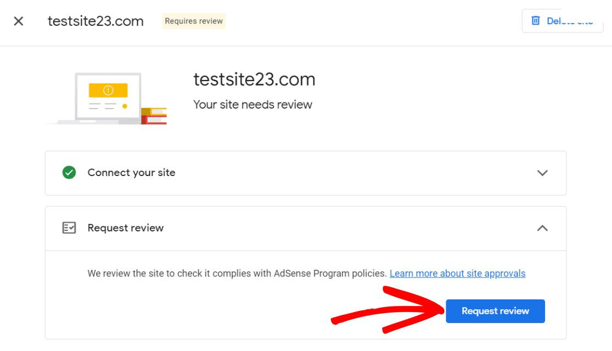Expand the Connect your site section chevron

pos(542,173)
